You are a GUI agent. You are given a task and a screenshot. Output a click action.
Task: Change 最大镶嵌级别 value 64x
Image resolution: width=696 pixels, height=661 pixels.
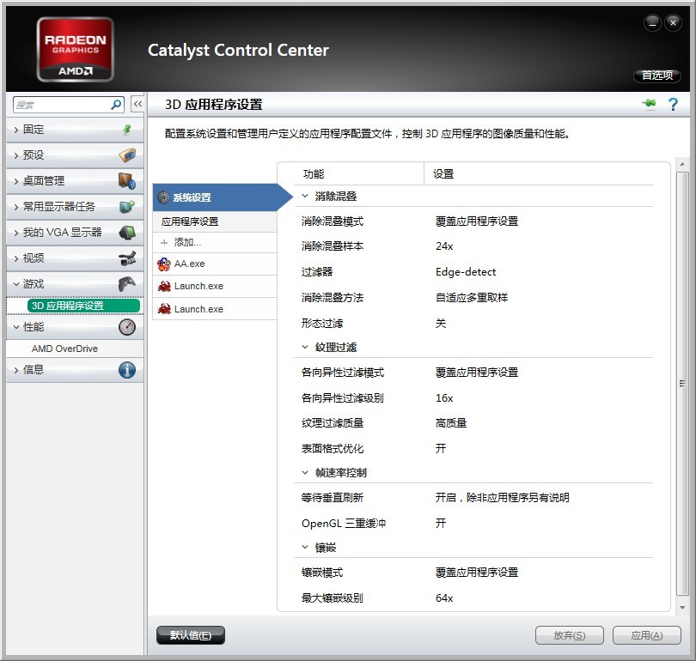pos(444,598)
